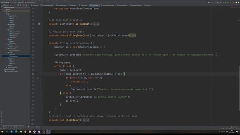Collapse the Units package in Project tree
Screen dimensions: 240x135
tap(7, 58)
